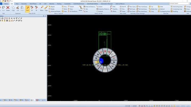Screen dimensions: 191x107
Task: Click Intersecting Areas command
Action: tap(177, 7)
